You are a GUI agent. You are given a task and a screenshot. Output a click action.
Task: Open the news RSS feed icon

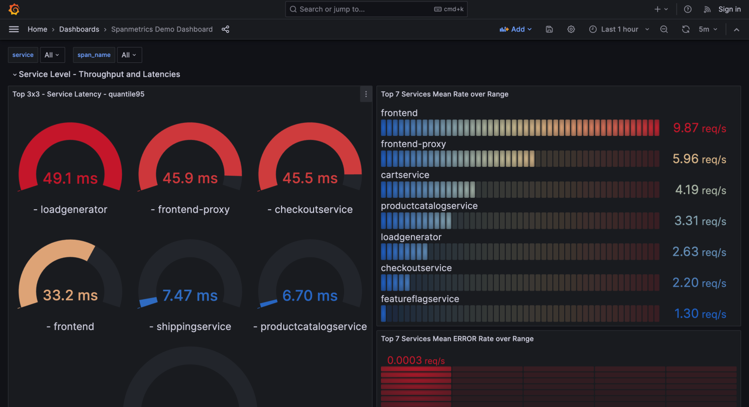[x=707, y=9]
